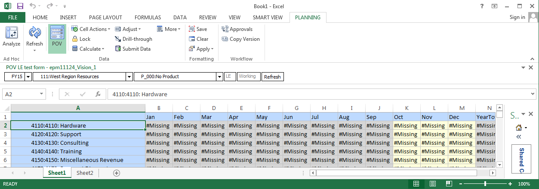Open No Product POV dropdown arrow
The width and height of the screenshot is (539, 189).
[x=220, y=76]
